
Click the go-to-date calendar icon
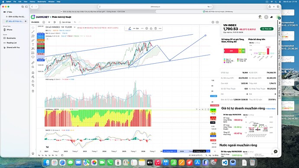pos(62,155)
